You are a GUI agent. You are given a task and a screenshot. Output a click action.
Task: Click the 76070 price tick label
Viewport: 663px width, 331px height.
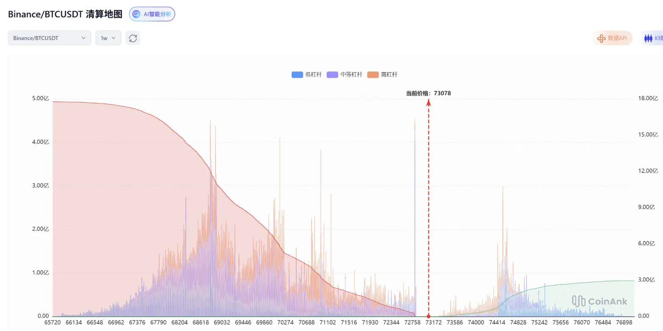click(x=582, y=323)
